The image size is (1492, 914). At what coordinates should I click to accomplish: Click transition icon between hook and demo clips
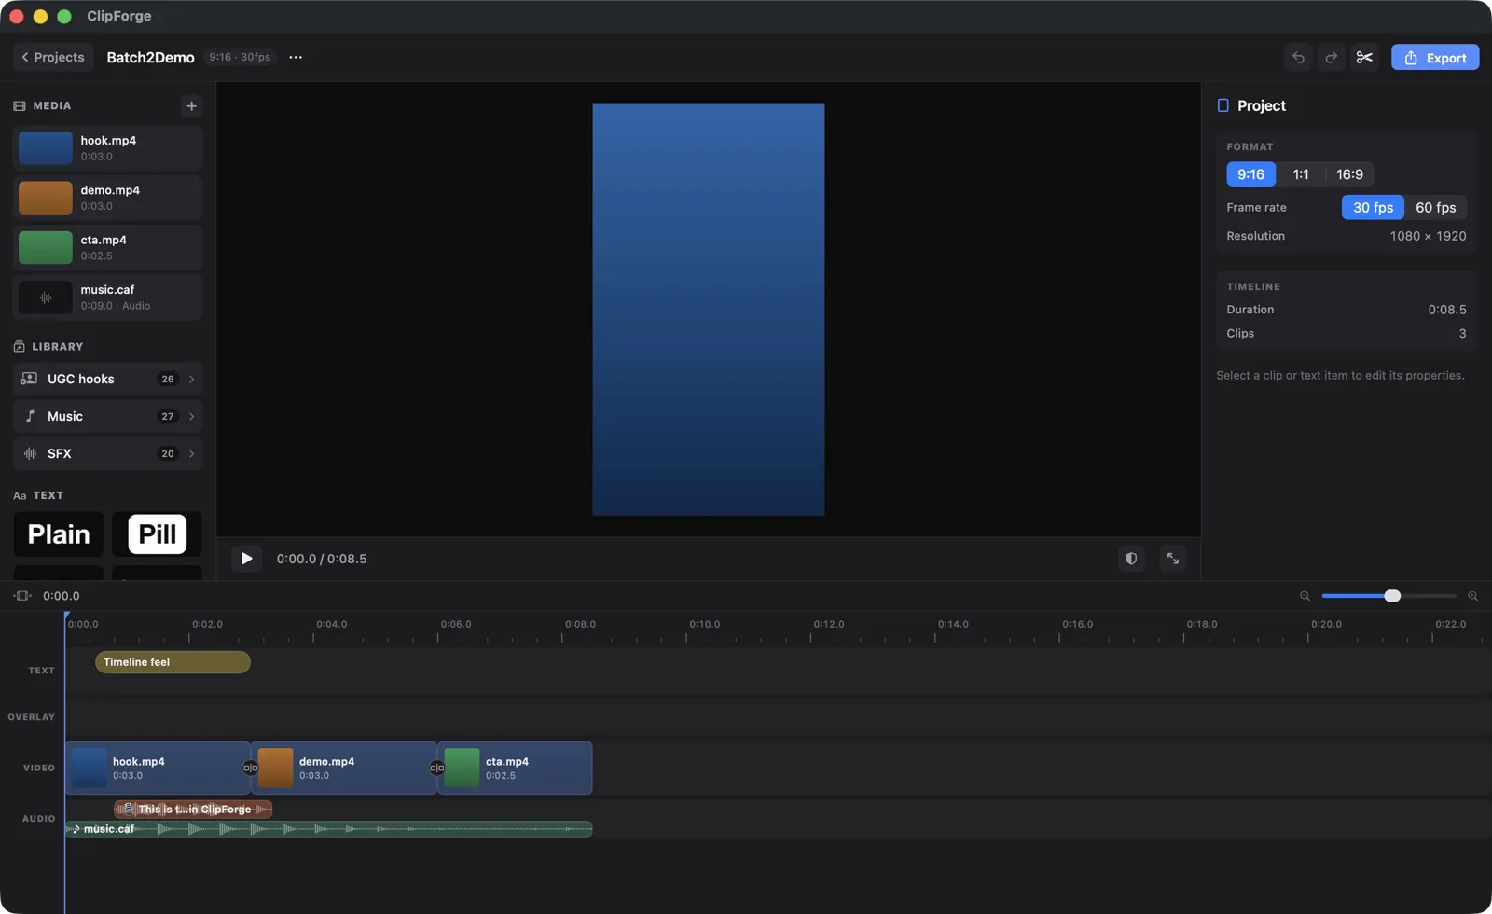250,768
